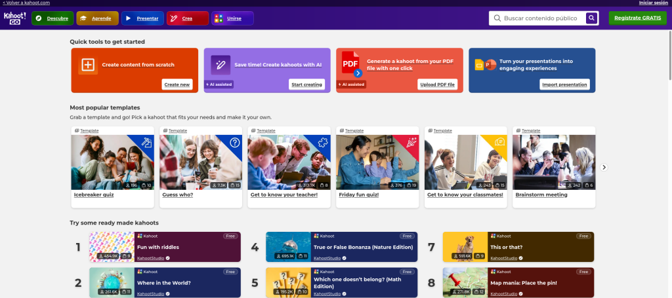This screenshot has height=298, width=672.
Task: Click the globe thumbnail of Where in the World?
Action: 112,282
